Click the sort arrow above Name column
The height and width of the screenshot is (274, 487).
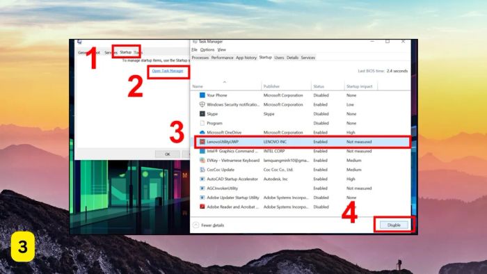pyautogui.click(x=225, y=82)
